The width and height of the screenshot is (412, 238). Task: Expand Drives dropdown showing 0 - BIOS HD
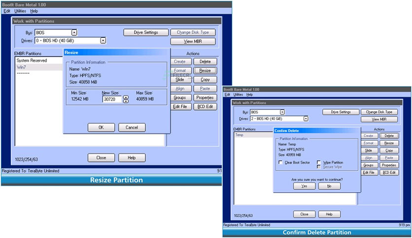pos(103,41)
